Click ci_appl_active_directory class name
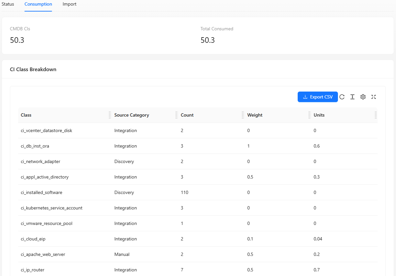This screenshot has height=276, width=396. coord(45,177)
